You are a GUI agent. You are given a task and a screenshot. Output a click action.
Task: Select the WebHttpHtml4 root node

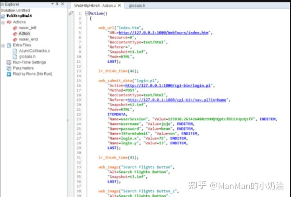(19, 16)
